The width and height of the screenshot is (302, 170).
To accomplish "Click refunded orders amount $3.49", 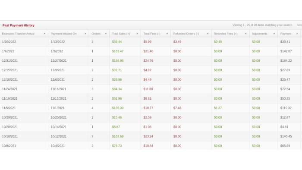I will [177, 42].
